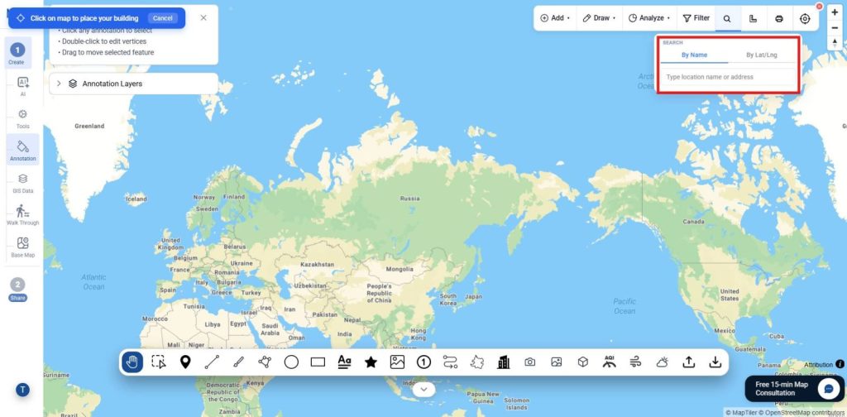Image resolution: width=847 pixels, height=417 pixels.
Task: Select the hand pan tool
Action: pos(132,362)
